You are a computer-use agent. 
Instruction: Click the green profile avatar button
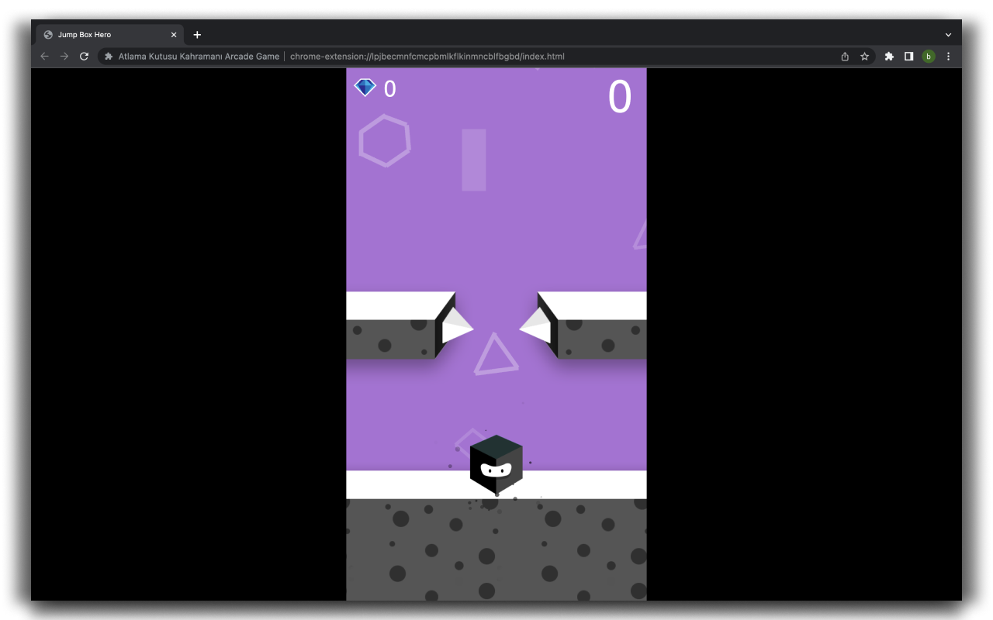pyautogui.click(x=929, y=56)
